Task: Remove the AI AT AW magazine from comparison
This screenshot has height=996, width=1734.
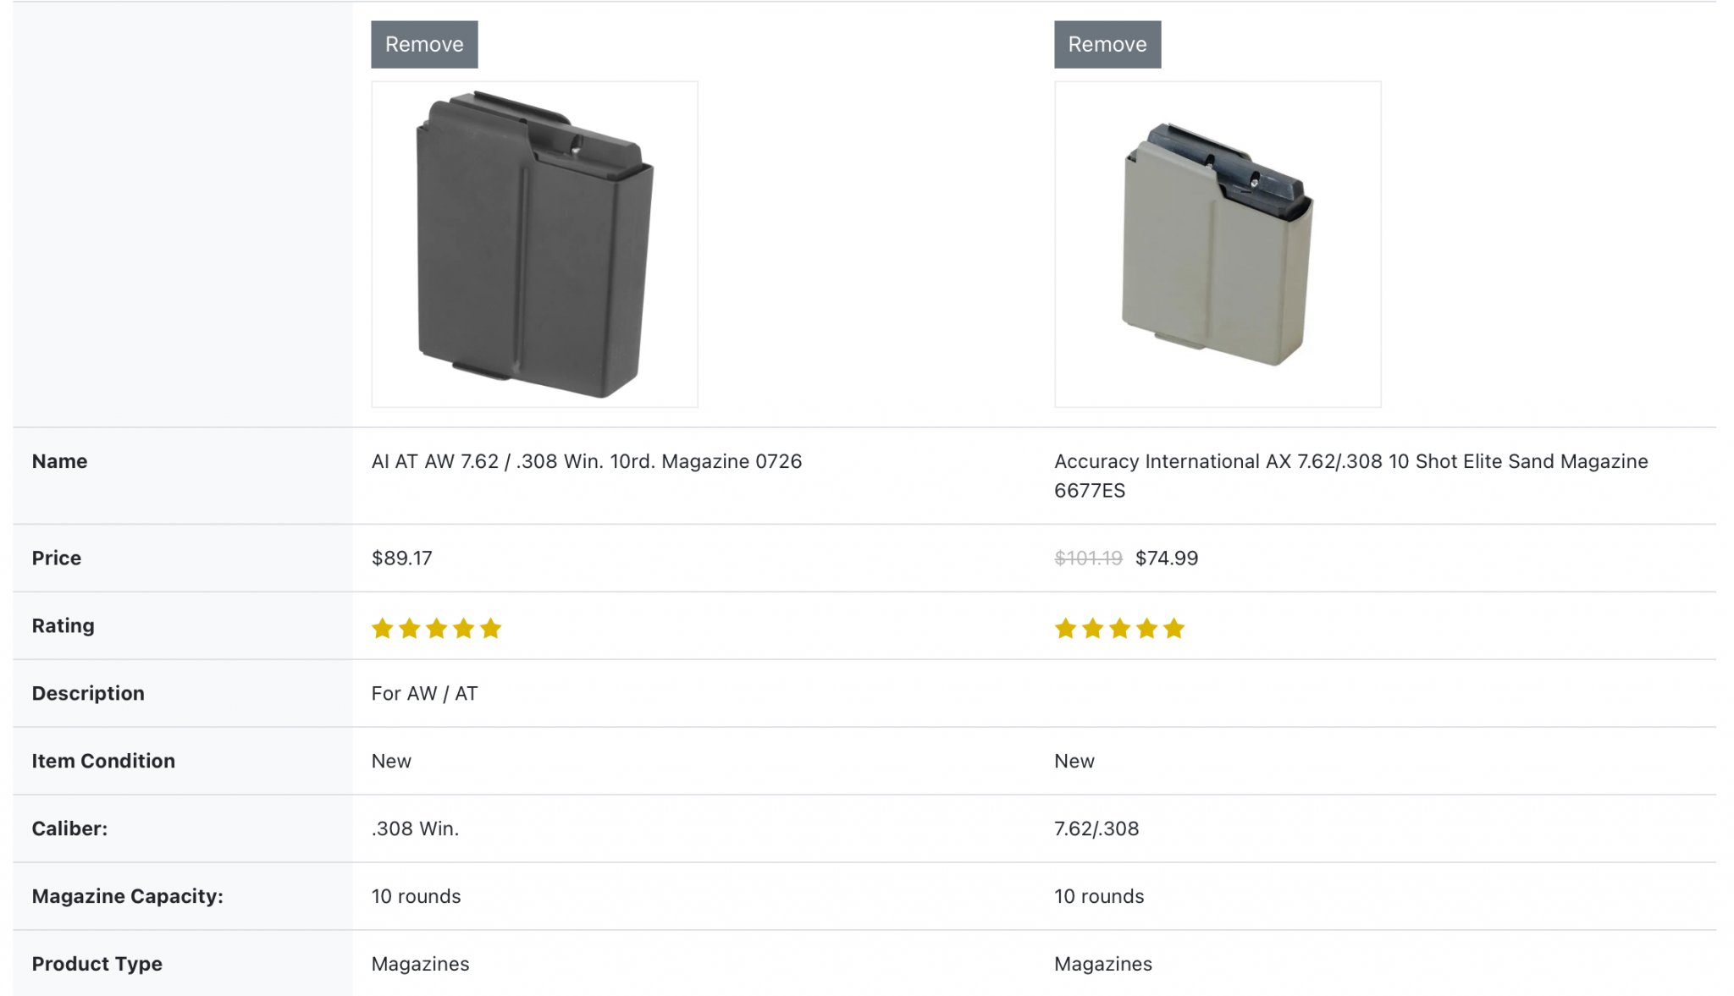Action: coord(424,44)
